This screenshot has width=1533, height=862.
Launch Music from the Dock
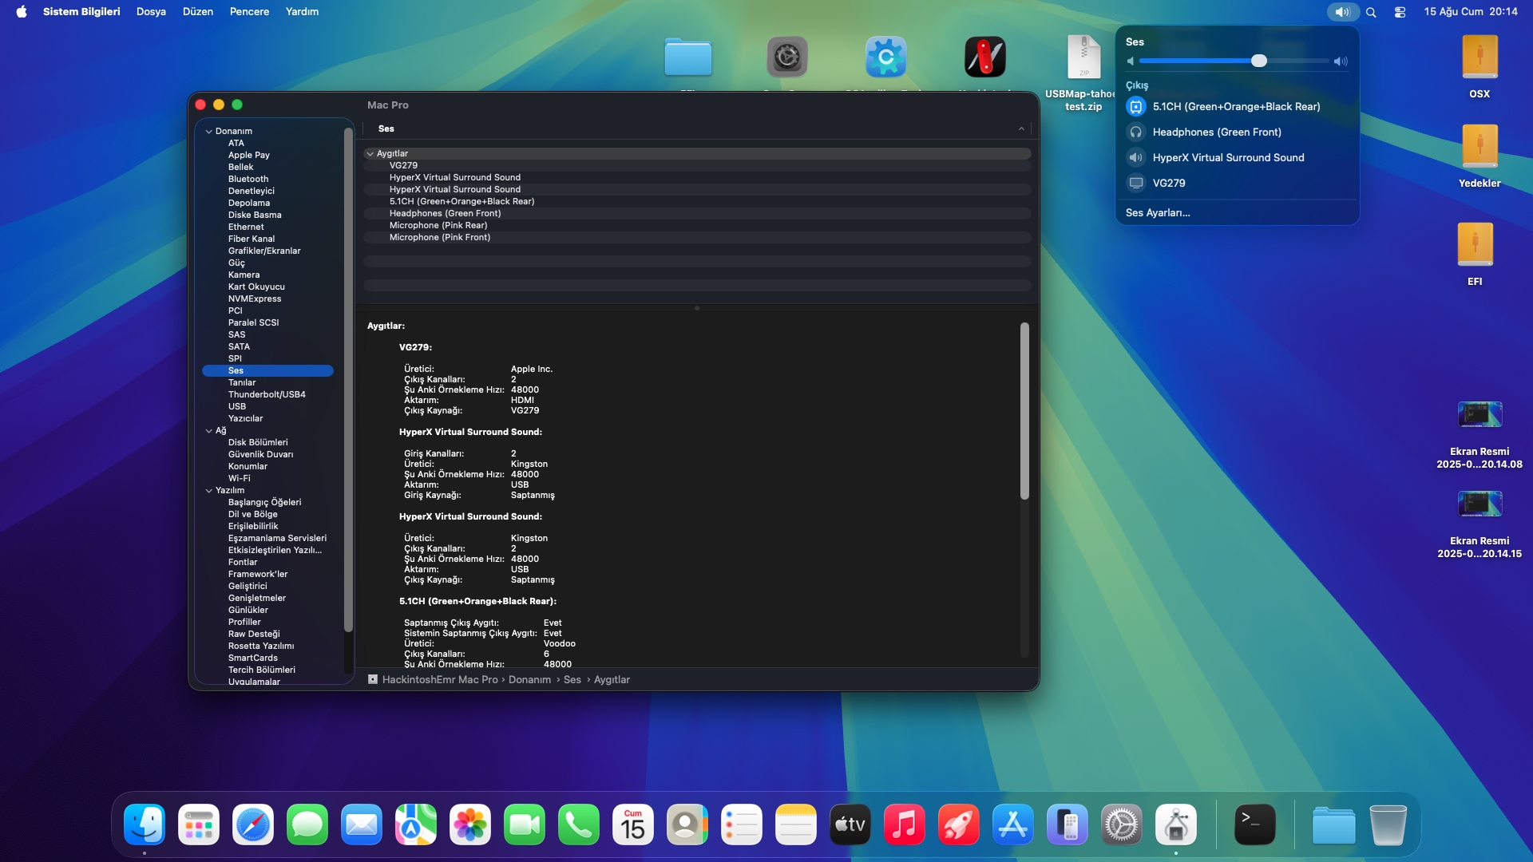coord(904,824)
